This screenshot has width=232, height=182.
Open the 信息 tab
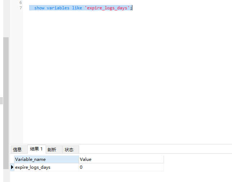(x=19, y=150)
